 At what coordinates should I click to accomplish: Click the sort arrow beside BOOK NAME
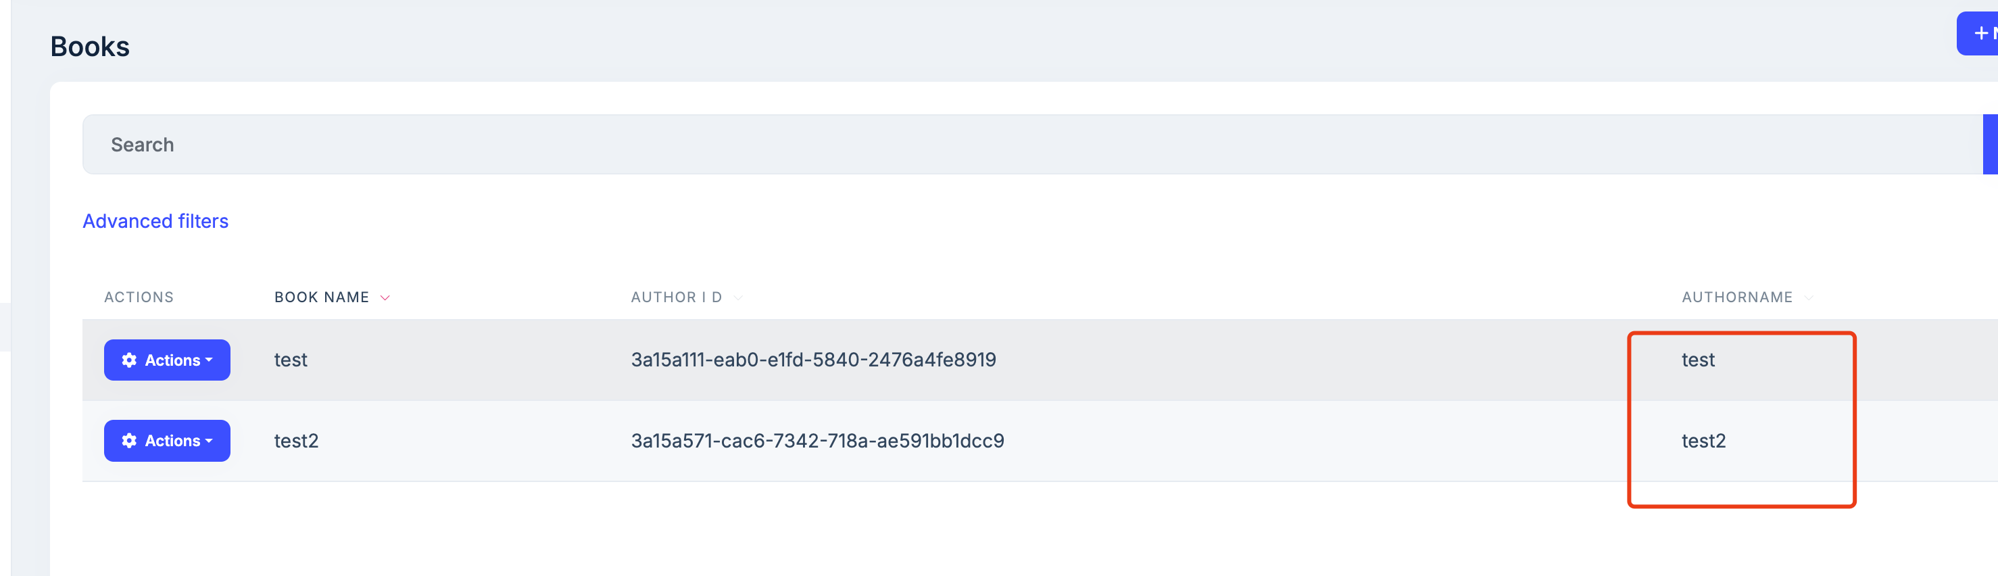coord(385,298)
